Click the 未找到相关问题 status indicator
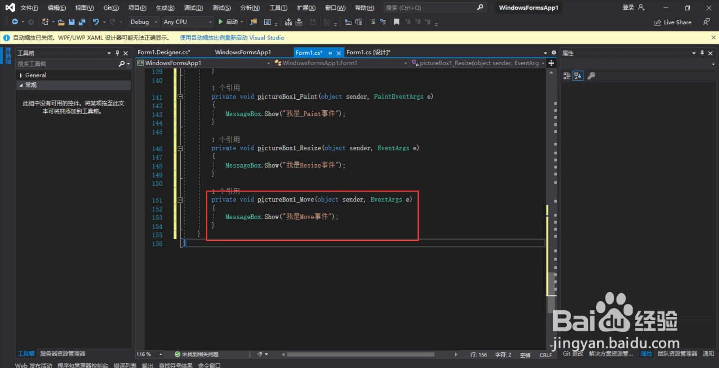This screenshot has width=719, height=368. click(x=196, y=354)
